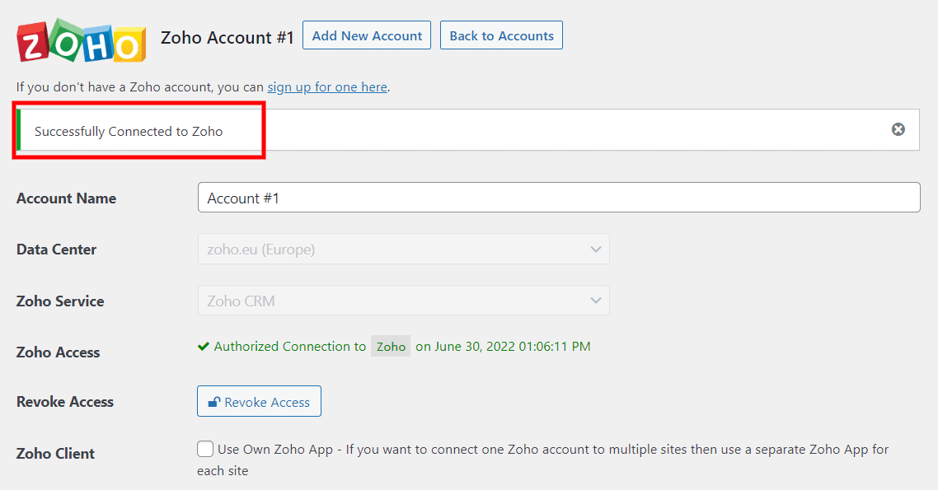This screenshot has height=490, width=938.
Task: Click the Zoho badge in the authorization line
Action: [x=390, y=346]
